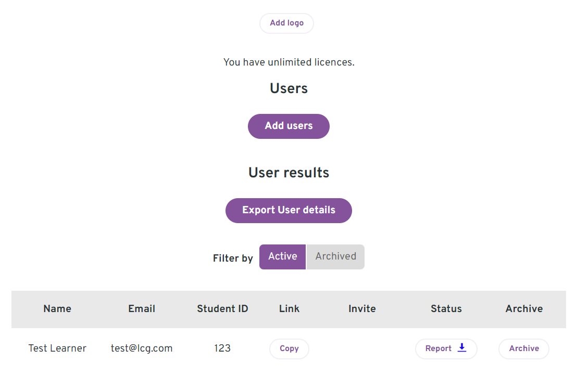The width and height of the screenshot is (576, 375).
Task: Click the Add logo button
Action: [286, 23]
